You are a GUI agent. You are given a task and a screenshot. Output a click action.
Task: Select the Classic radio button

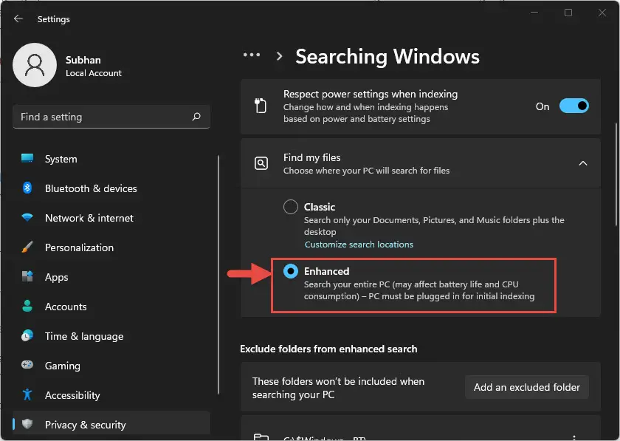(291, 207)
